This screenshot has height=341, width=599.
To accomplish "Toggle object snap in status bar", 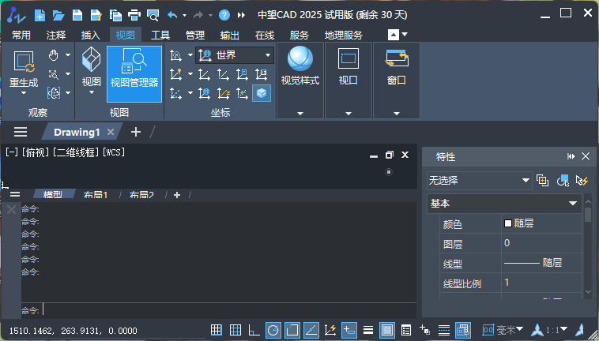I will 292,330.
